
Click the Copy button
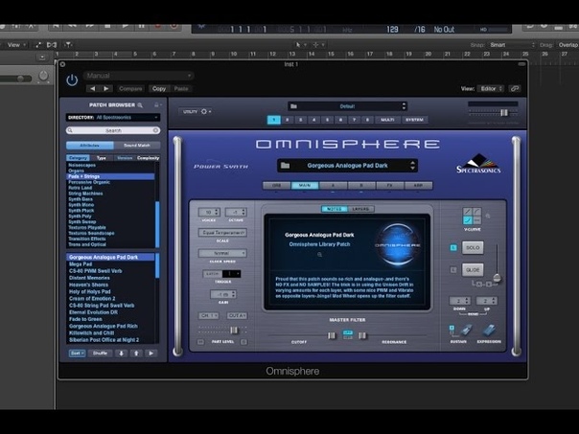click(159, 88)
